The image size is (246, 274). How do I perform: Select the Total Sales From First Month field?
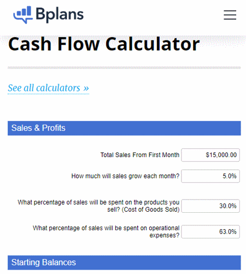pyautogui.click(x=210, y=155)
